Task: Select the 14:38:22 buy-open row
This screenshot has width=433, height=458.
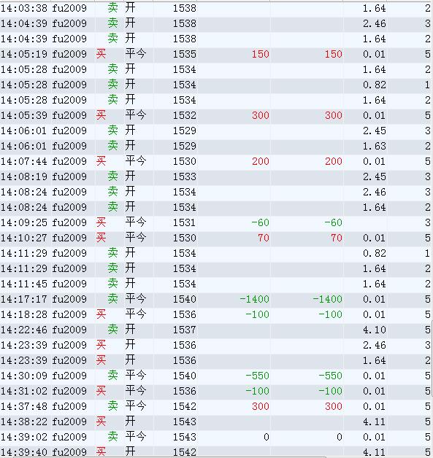Action: click(x=216, y=422)
